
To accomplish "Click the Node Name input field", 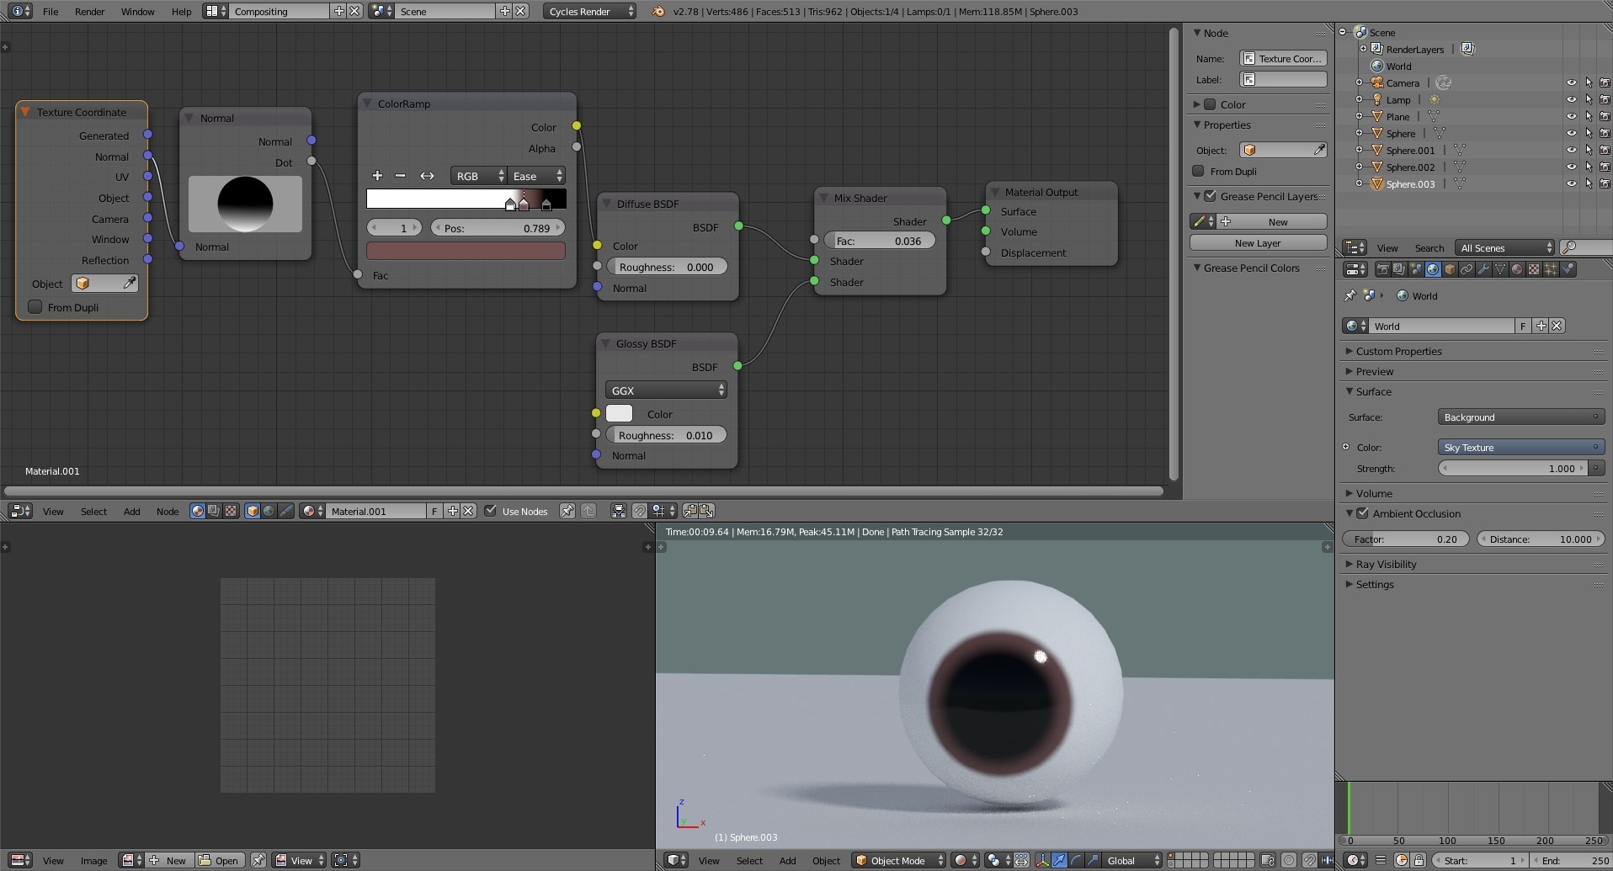I will [1283, 58].
